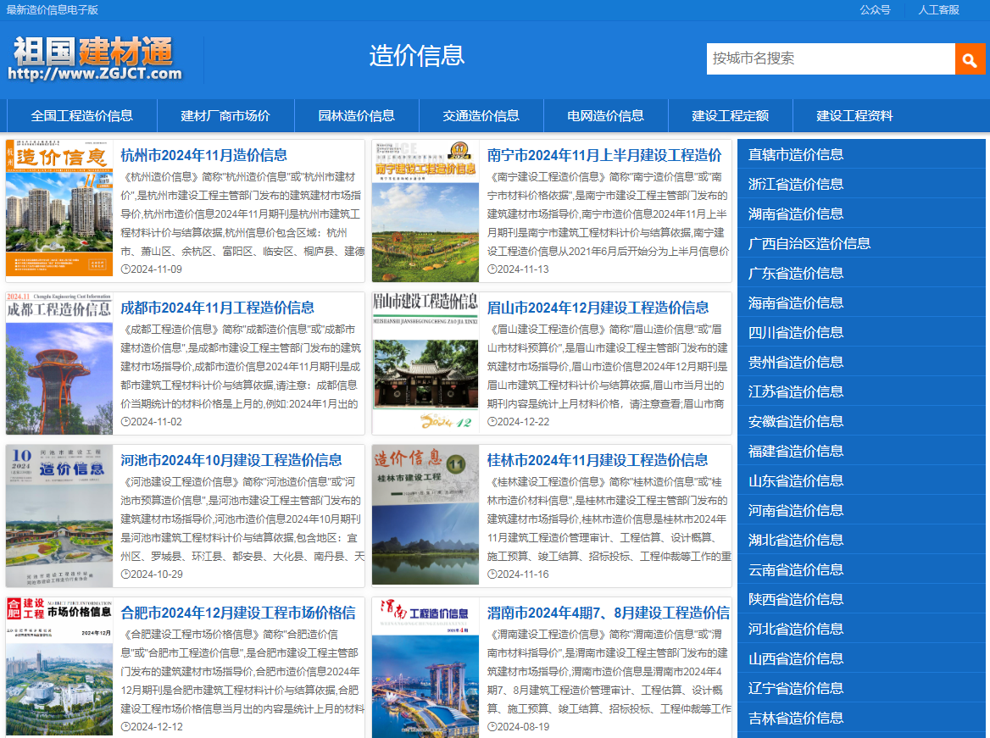The height and width of the screenshot is (738, 990).
Task: Click the 眉山市建设工程造价信息 cover thumbnail
Action: [x=425, y=363]
